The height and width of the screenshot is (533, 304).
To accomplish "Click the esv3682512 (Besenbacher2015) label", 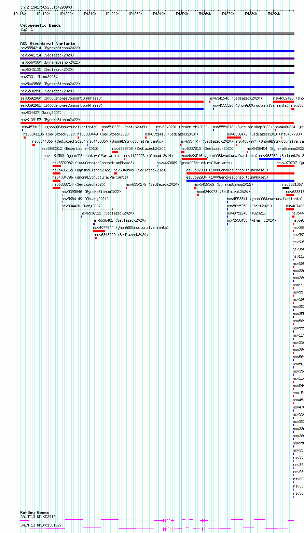I will pyautogui.click(x=70, y=149).
